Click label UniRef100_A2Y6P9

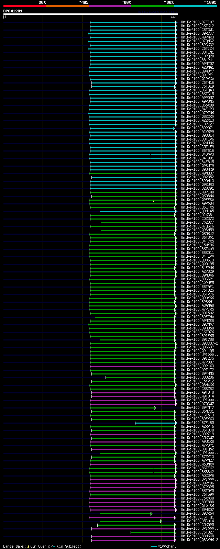click(197, 132)
